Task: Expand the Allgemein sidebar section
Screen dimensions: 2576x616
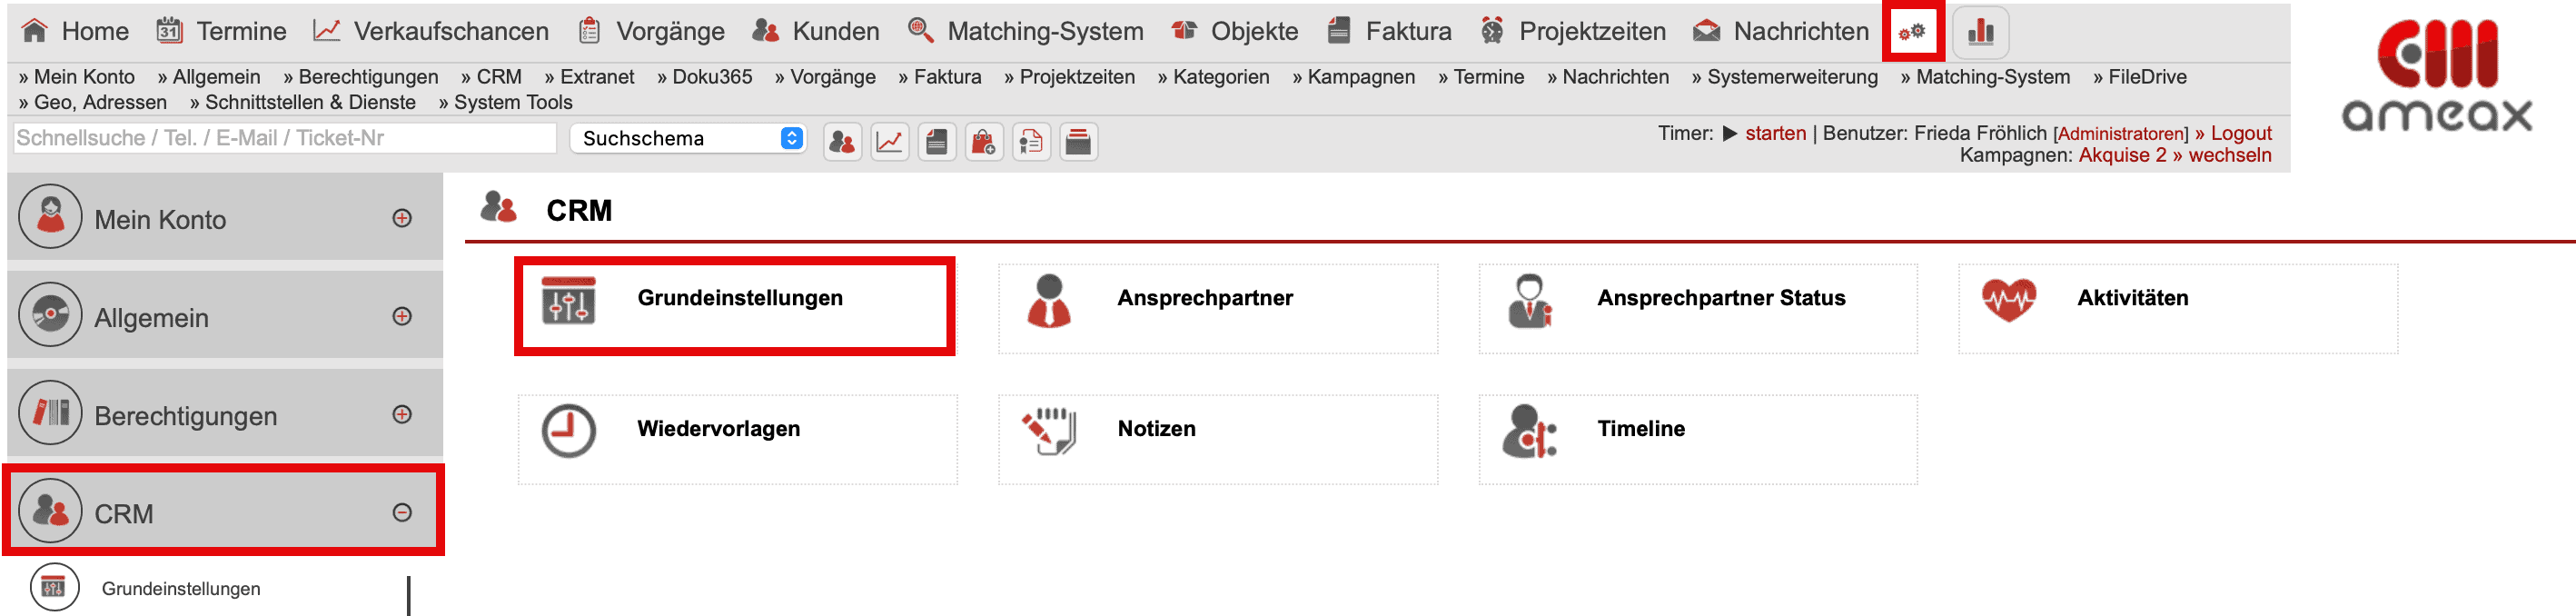Action: (402, 316)
